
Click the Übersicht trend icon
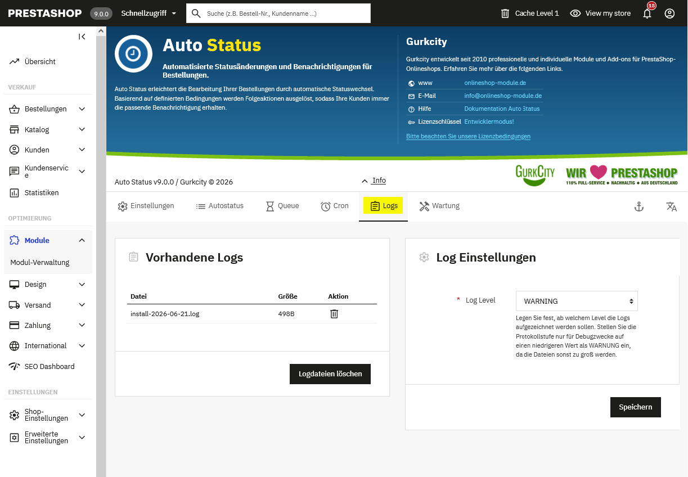point(15,61)
